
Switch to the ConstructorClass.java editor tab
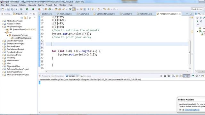(104, 14)
